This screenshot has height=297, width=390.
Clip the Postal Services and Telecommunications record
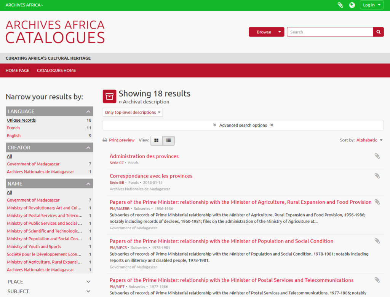click(377, 280)
